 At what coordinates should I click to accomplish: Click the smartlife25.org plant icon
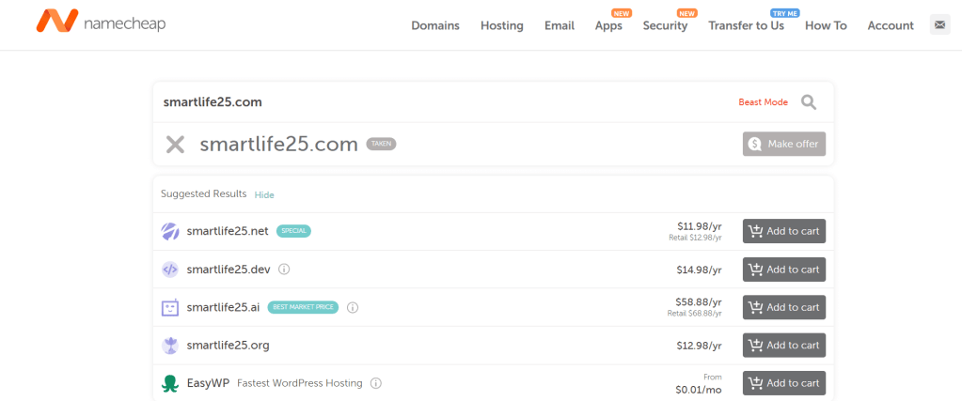(170, 346)
